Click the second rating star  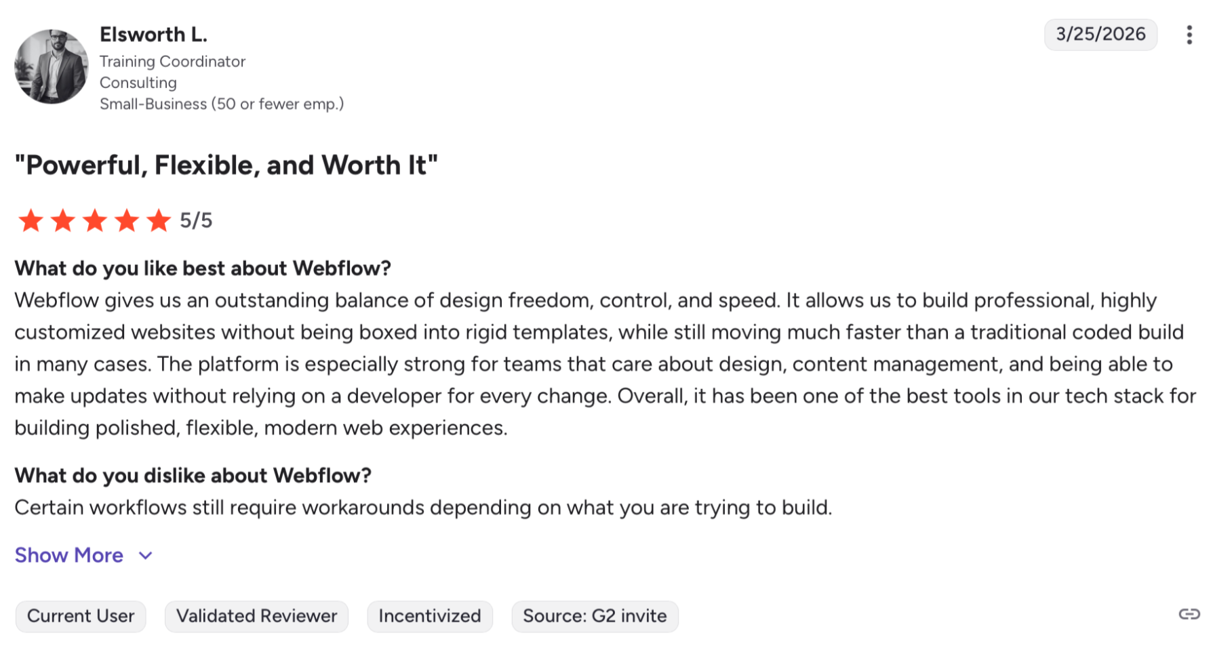point(63,220)
